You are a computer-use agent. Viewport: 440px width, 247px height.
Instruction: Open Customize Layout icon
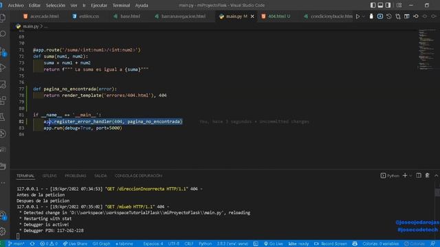(399, 5)
